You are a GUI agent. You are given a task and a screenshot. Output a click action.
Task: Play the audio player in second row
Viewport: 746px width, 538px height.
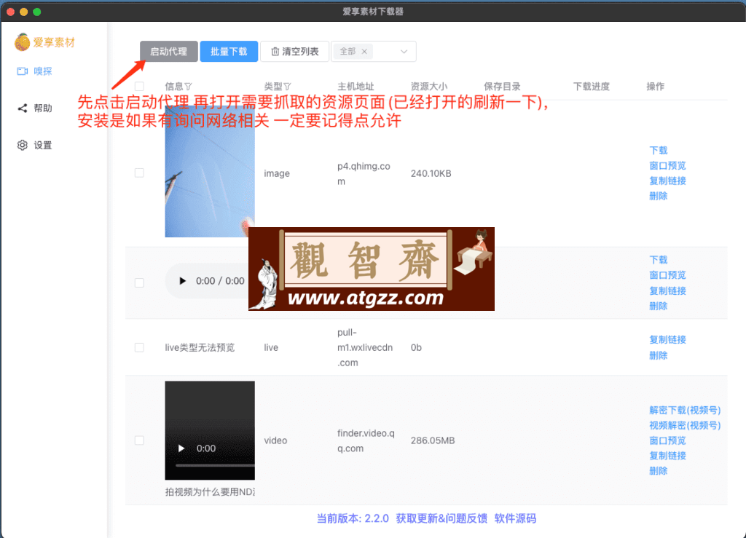tap(182, 281)
